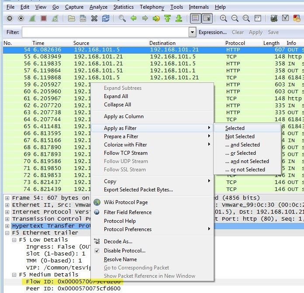
Task: Click the Expression... button
Action: pyautogui.click(x=212, y=32)
